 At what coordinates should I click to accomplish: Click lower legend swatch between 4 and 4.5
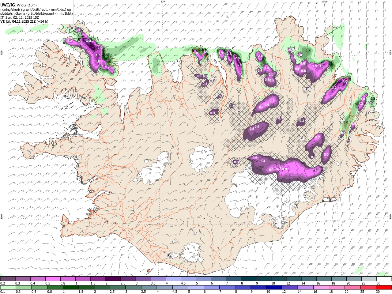click(x=164, y=287)
